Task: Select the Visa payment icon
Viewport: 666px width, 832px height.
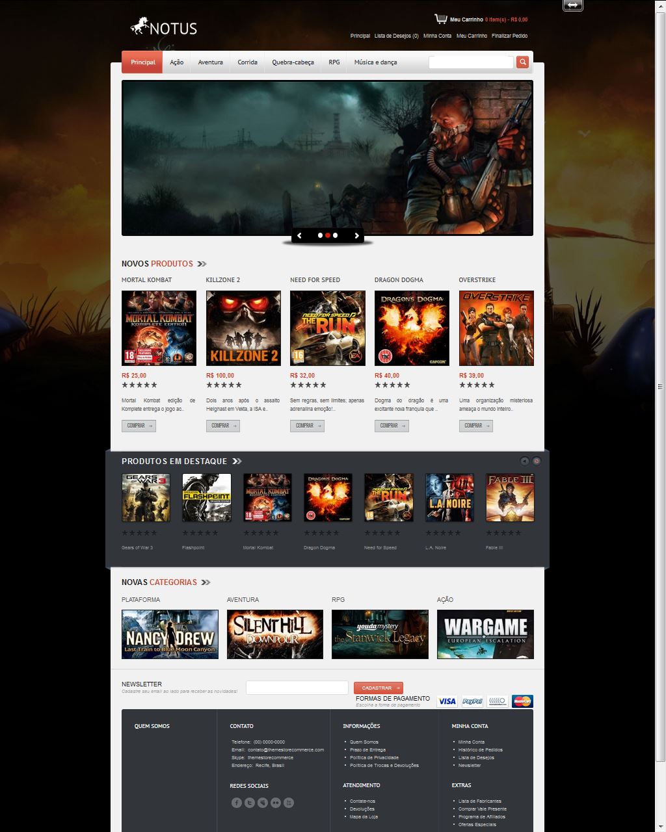Action: (447, 701)
